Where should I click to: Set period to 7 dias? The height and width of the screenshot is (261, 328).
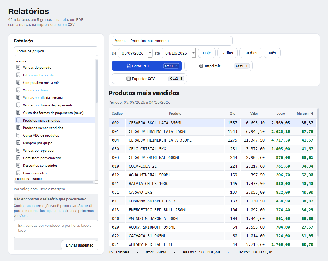tap(228, 53)
